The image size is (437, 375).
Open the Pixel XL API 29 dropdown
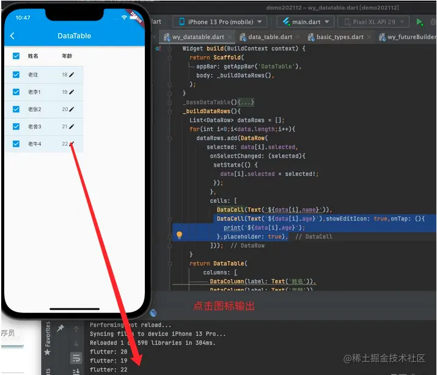[x=373, y=22]
